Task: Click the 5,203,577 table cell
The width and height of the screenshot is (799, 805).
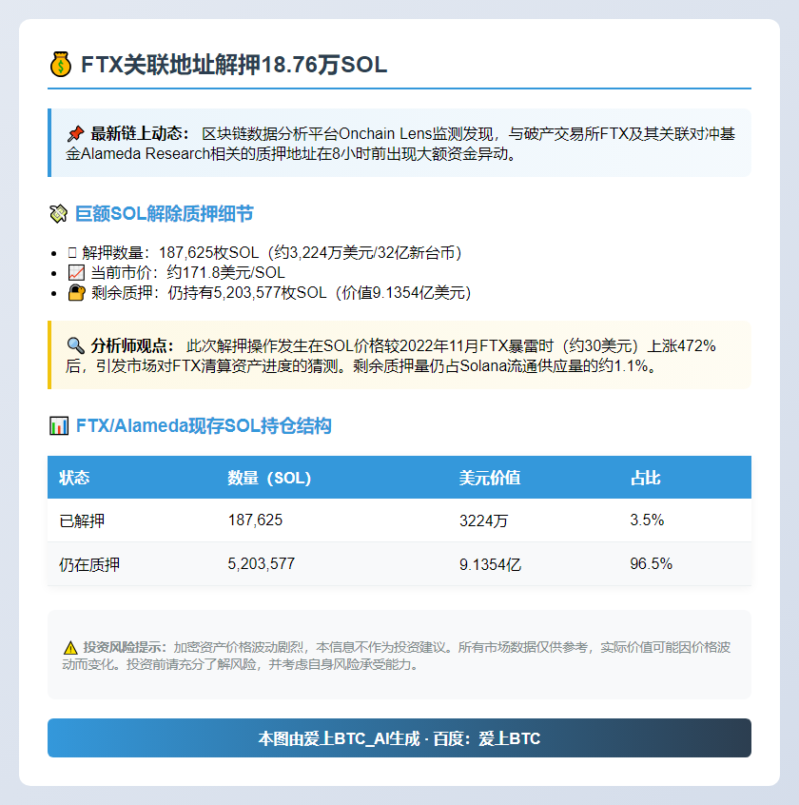Action: [262, 563]
